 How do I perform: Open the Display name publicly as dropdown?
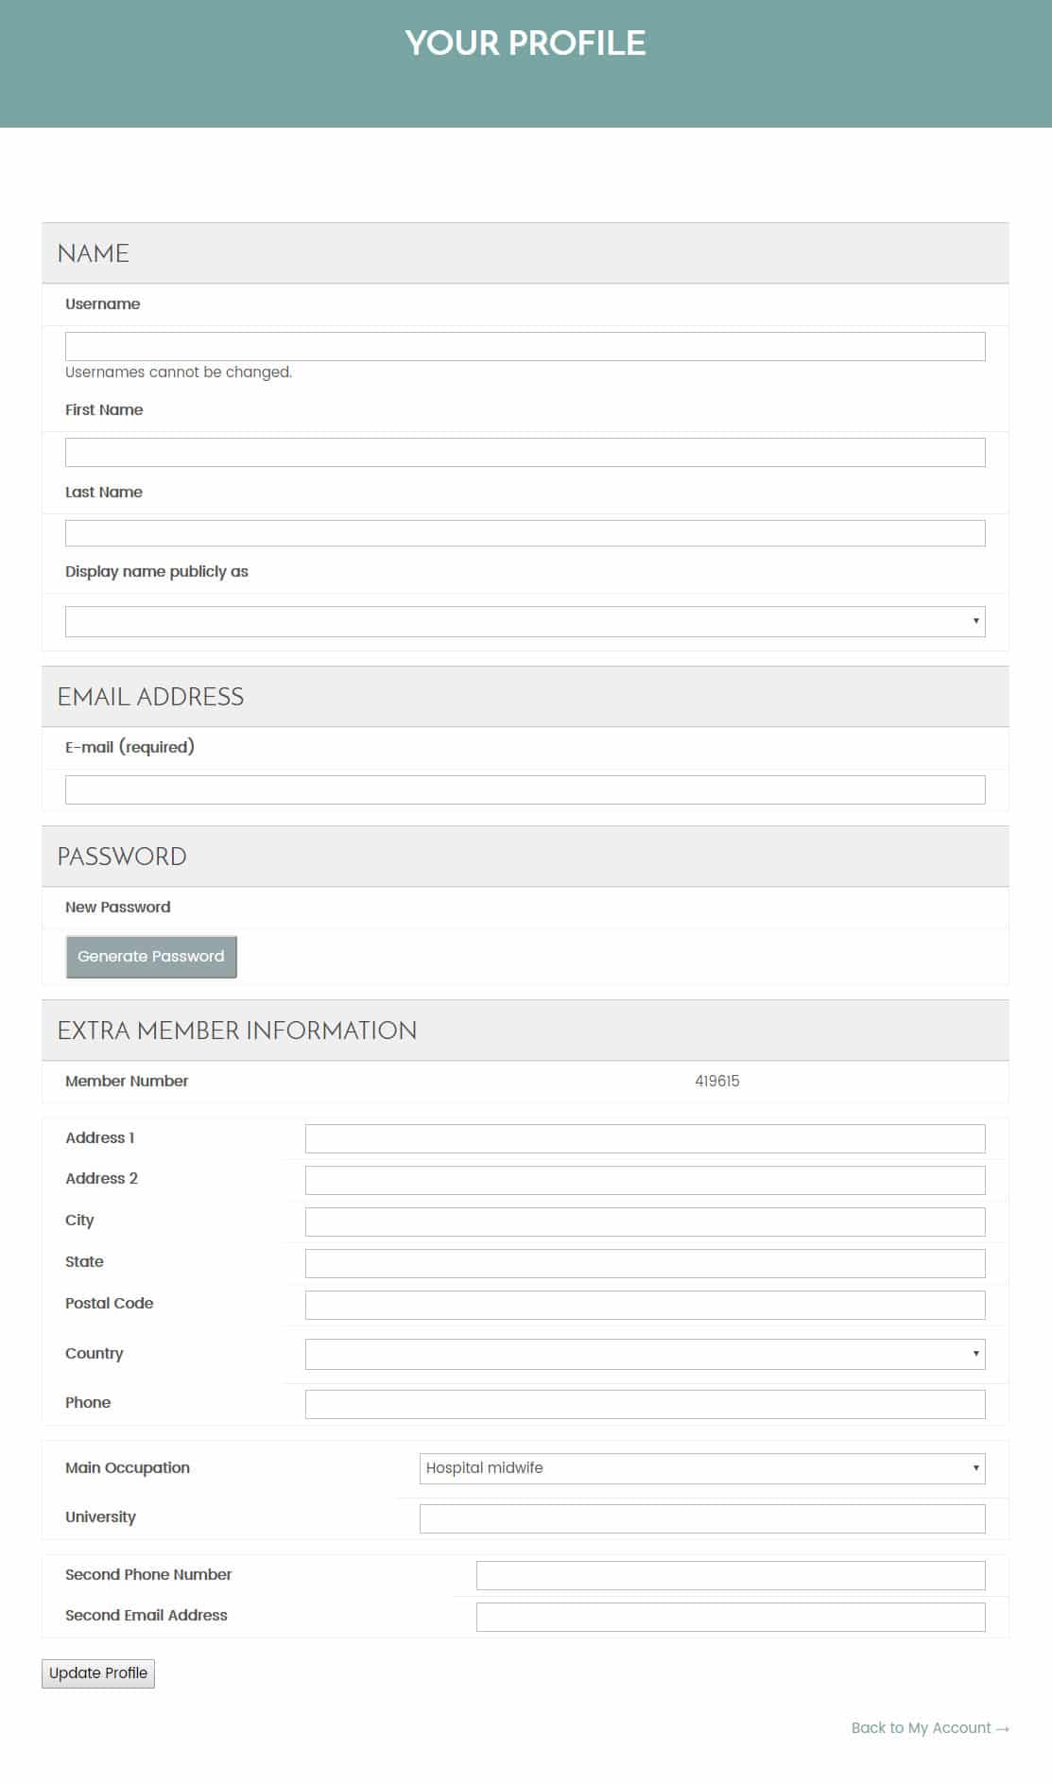[525, 621]
